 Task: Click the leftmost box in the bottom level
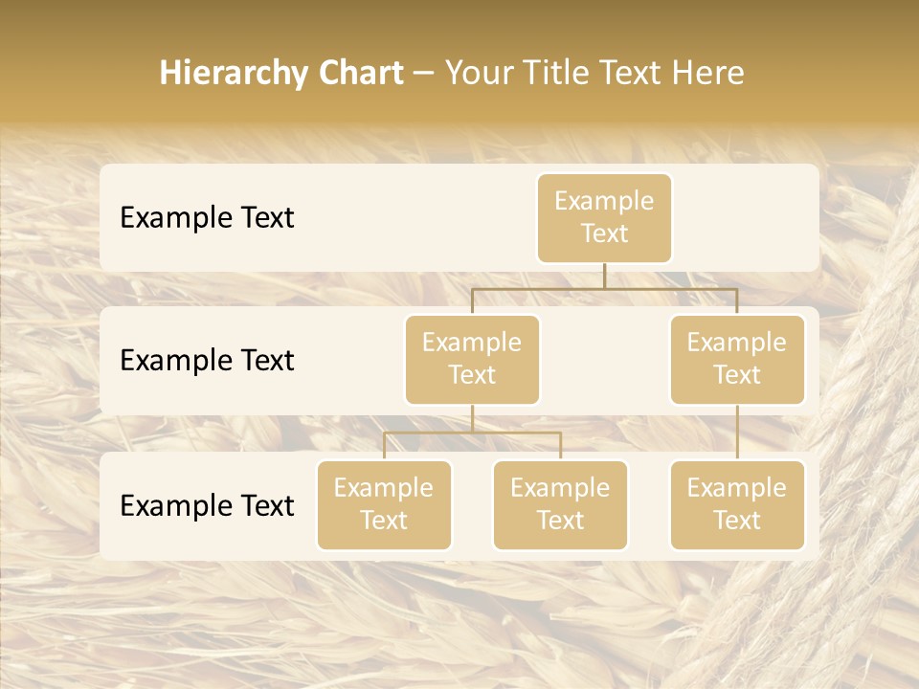pyautogui.click(x=384, y=504)
